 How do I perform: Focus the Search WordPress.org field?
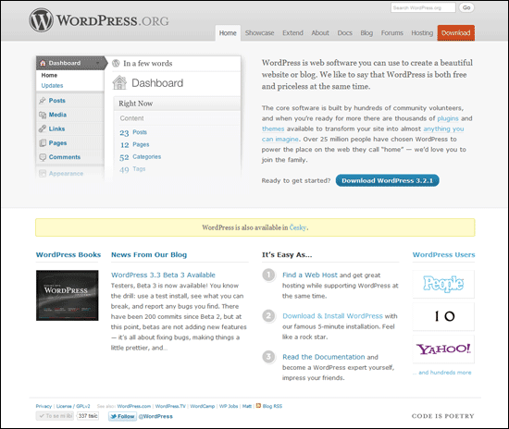[423, 7]
